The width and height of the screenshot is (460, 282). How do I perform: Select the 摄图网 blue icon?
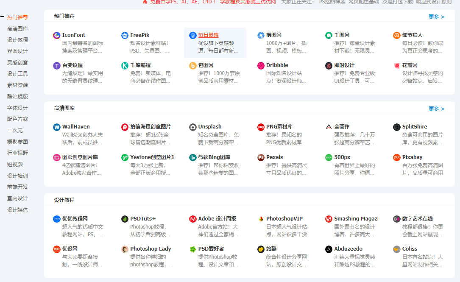click(x=261, y=36)
